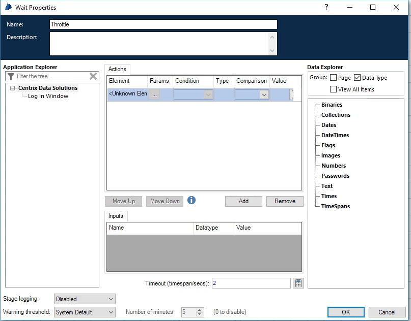Click the Move Down button
The height and width of the screenshot is (321, 411).
[x=165, y=201]
